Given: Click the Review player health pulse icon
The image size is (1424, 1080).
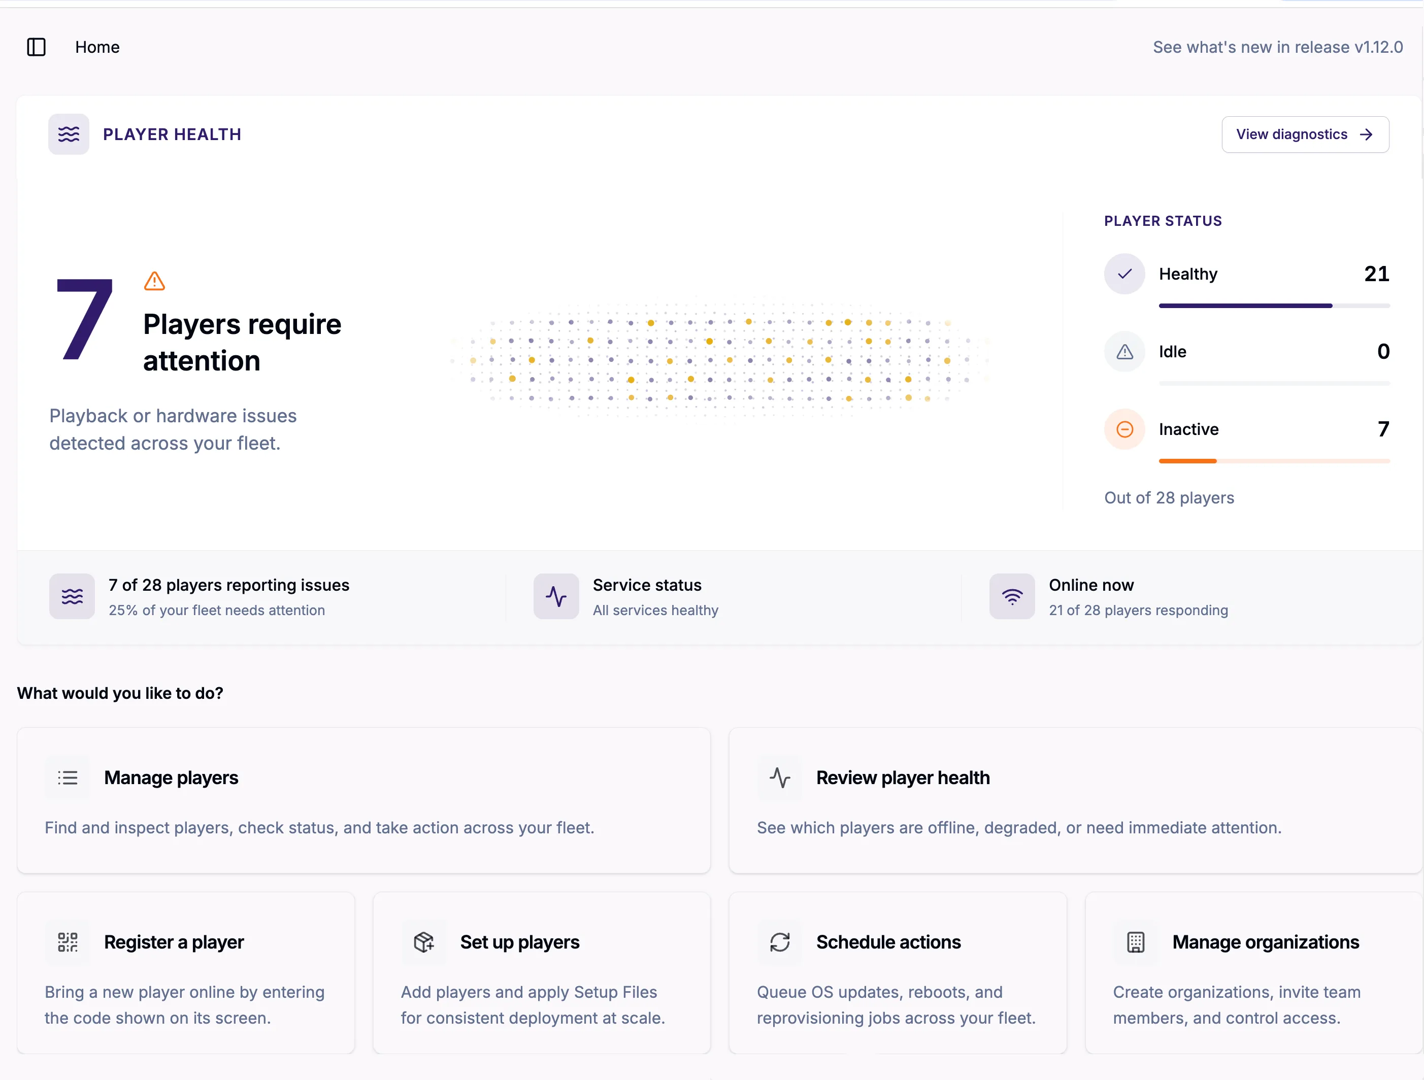Looking at the screenshot, I should pos(780,778).
